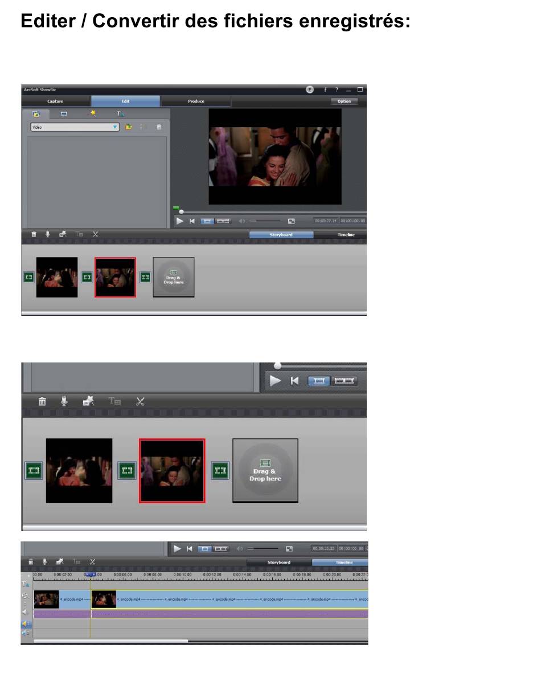
Task: Click delete trash tool in first screenshot toolbar
Action: 34,234
